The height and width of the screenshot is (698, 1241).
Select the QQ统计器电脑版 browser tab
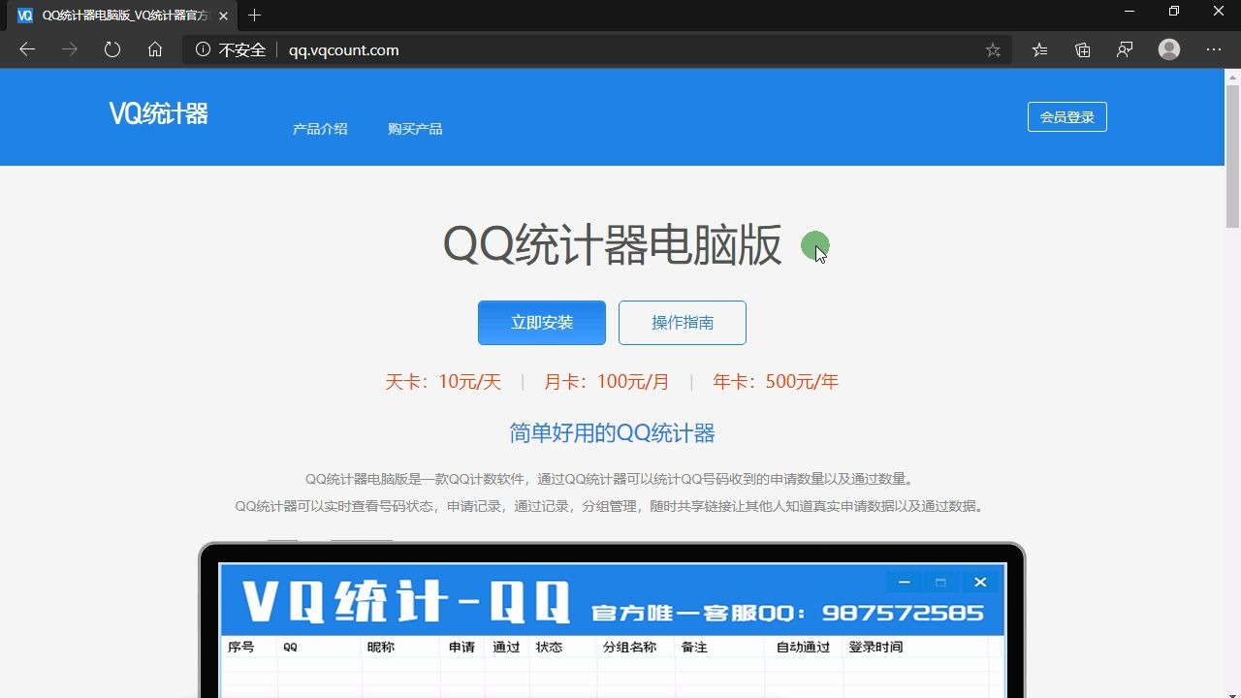pos(122,16)
